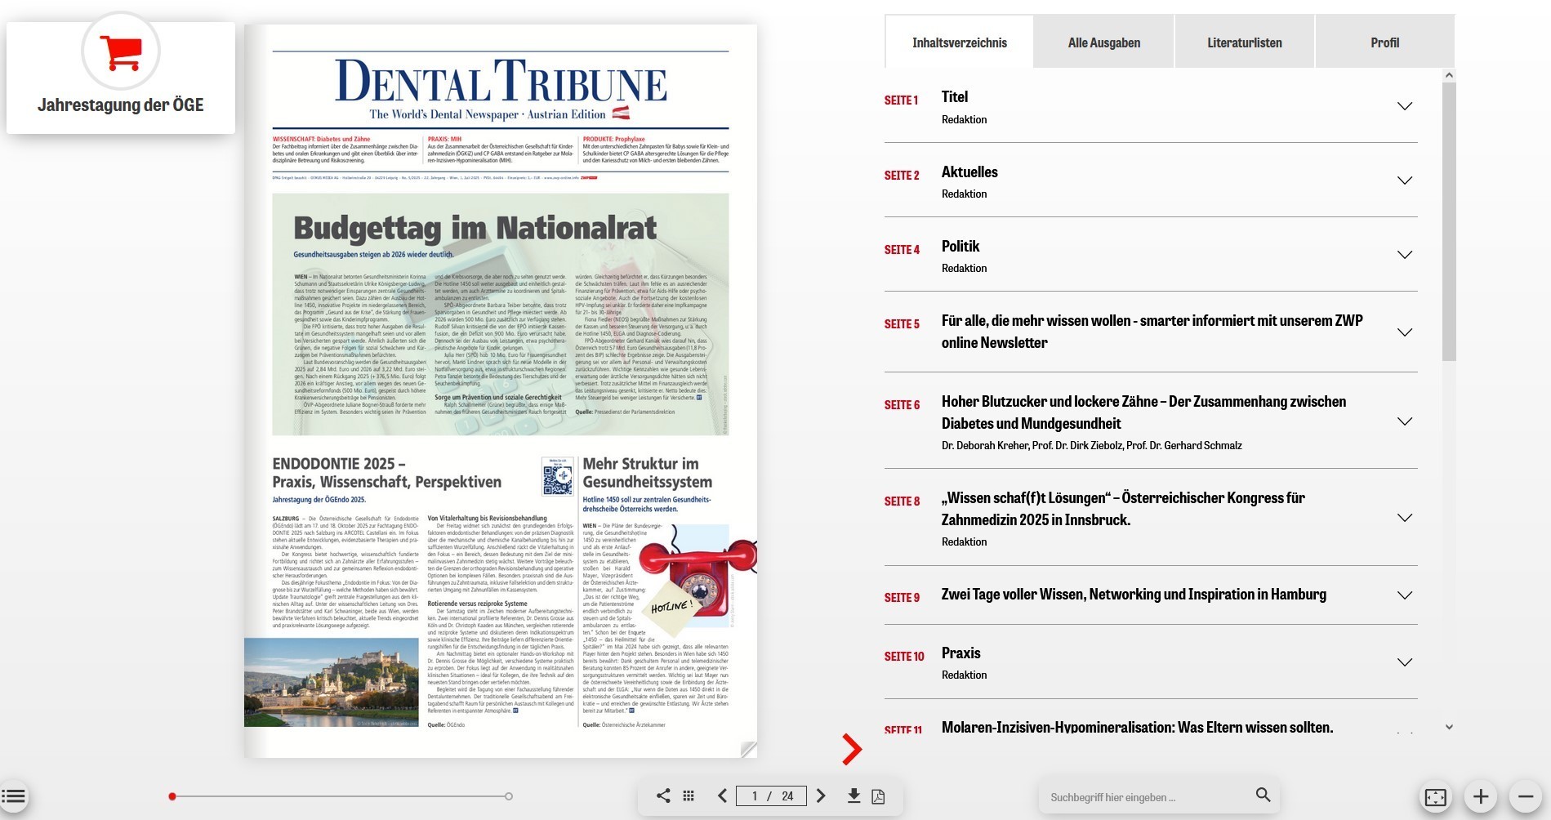
Task: Open the Jahrestagung der ÖGE link
Action: [x=121, y=105]
